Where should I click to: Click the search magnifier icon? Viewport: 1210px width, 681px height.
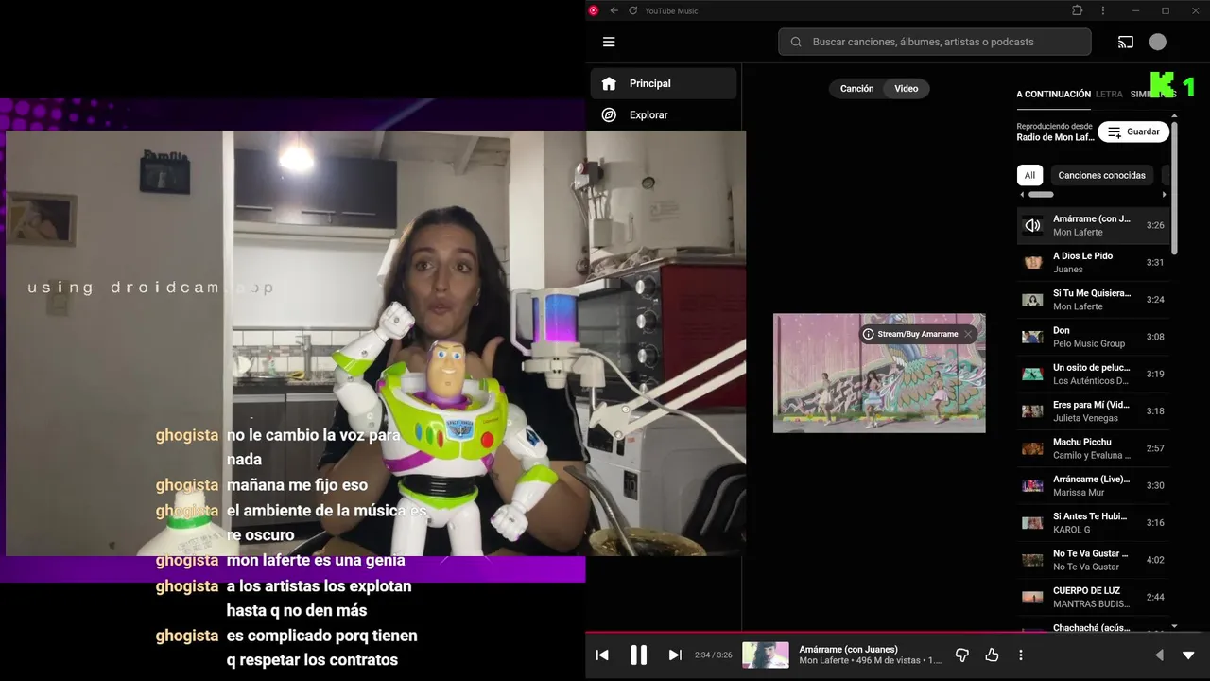796,42
